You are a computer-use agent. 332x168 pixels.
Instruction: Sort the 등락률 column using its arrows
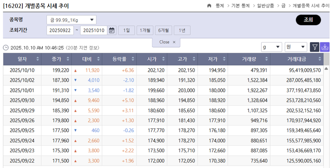[132, 59]
